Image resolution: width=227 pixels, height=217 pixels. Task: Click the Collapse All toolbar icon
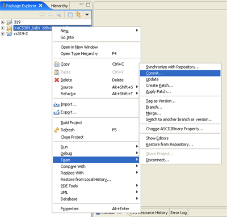70,15
